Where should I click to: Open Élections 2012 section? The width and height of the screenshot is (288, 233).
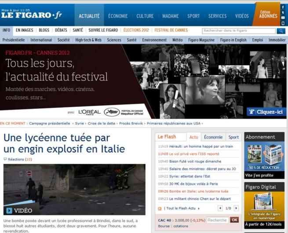coord(136,30)
